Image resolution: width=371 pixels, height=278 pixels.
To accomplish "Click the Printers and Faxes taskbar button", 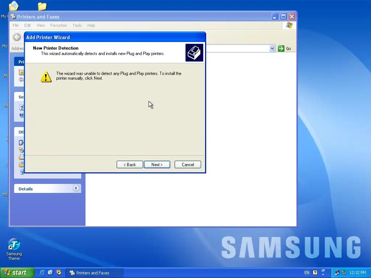I will [x=95, y=273].
